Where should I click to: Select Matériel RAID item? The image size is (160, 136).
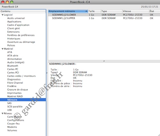pyautogui.click(x=15, y=96)
